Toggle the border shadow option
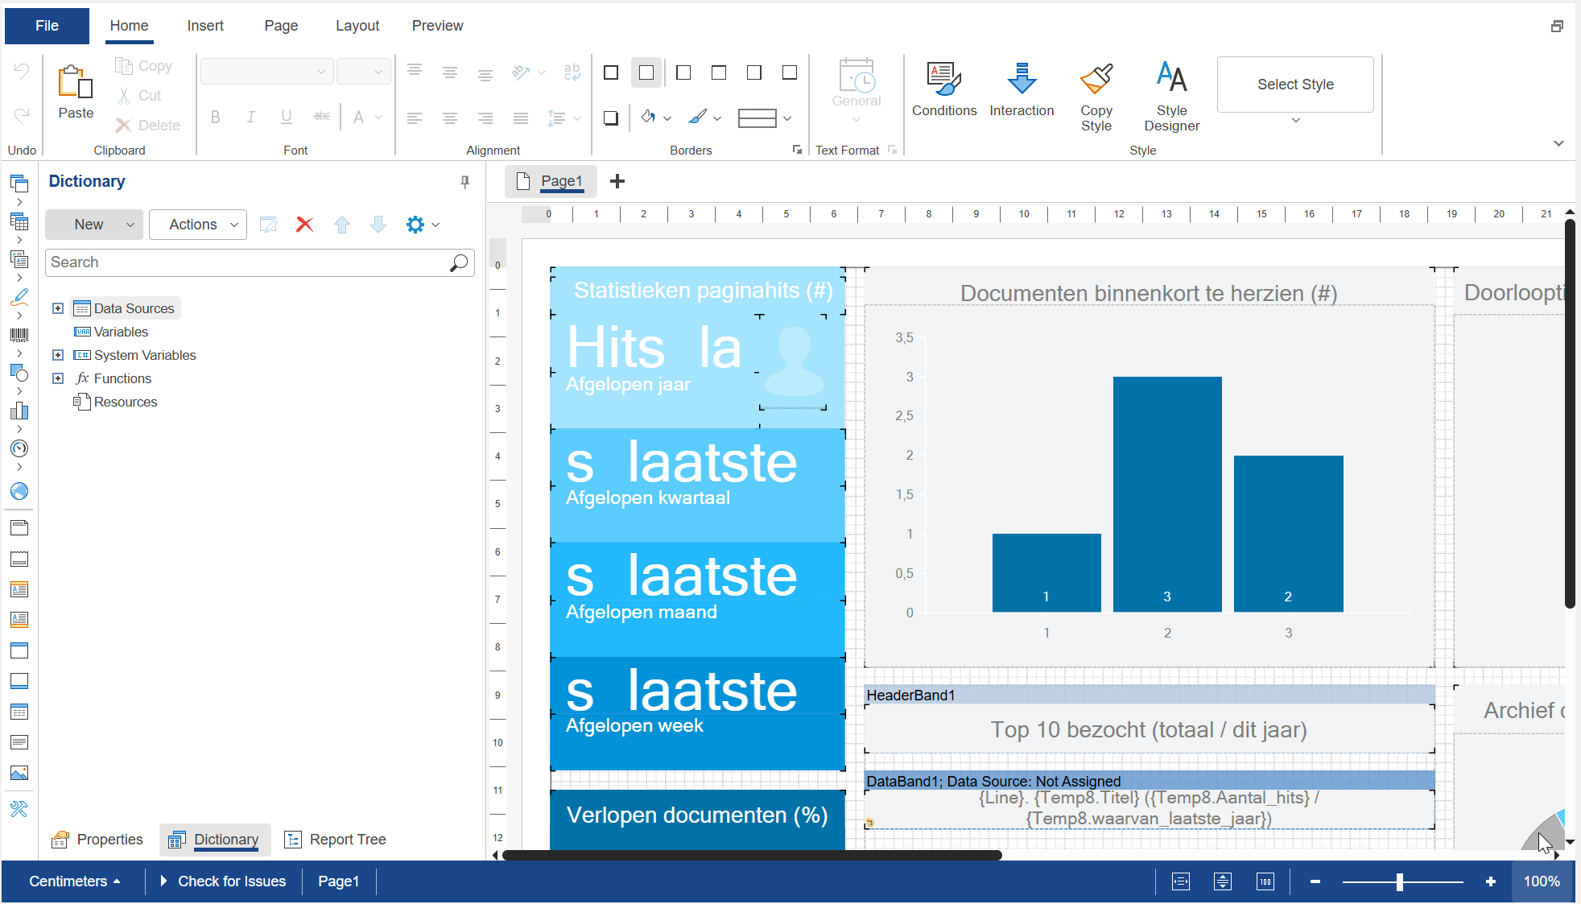The height and width of the screenshot is (904, 1581). 611,118
